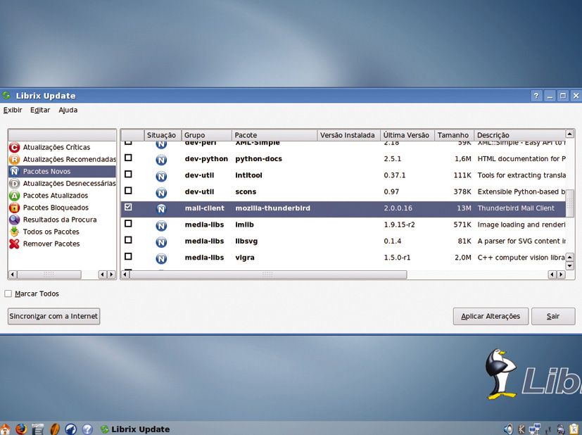Check the python-docs package checkbox
This screenshot has width=582, height=435.
[x=128, y=158]
